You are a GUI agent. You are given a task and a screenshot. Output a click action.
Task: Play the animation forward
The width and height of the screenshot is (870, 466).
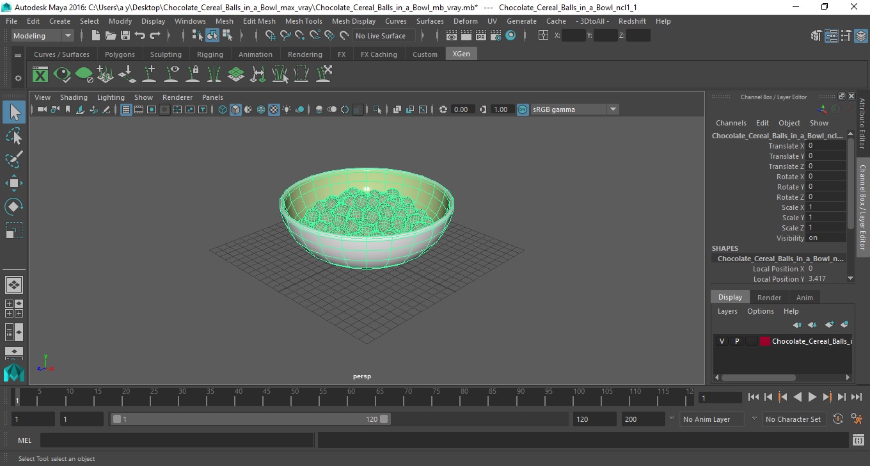812,397
